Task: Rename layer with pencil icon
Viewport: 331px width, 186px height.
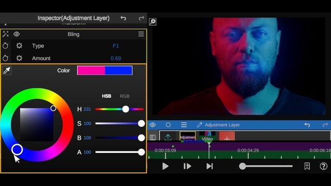Action: (199, 125)
